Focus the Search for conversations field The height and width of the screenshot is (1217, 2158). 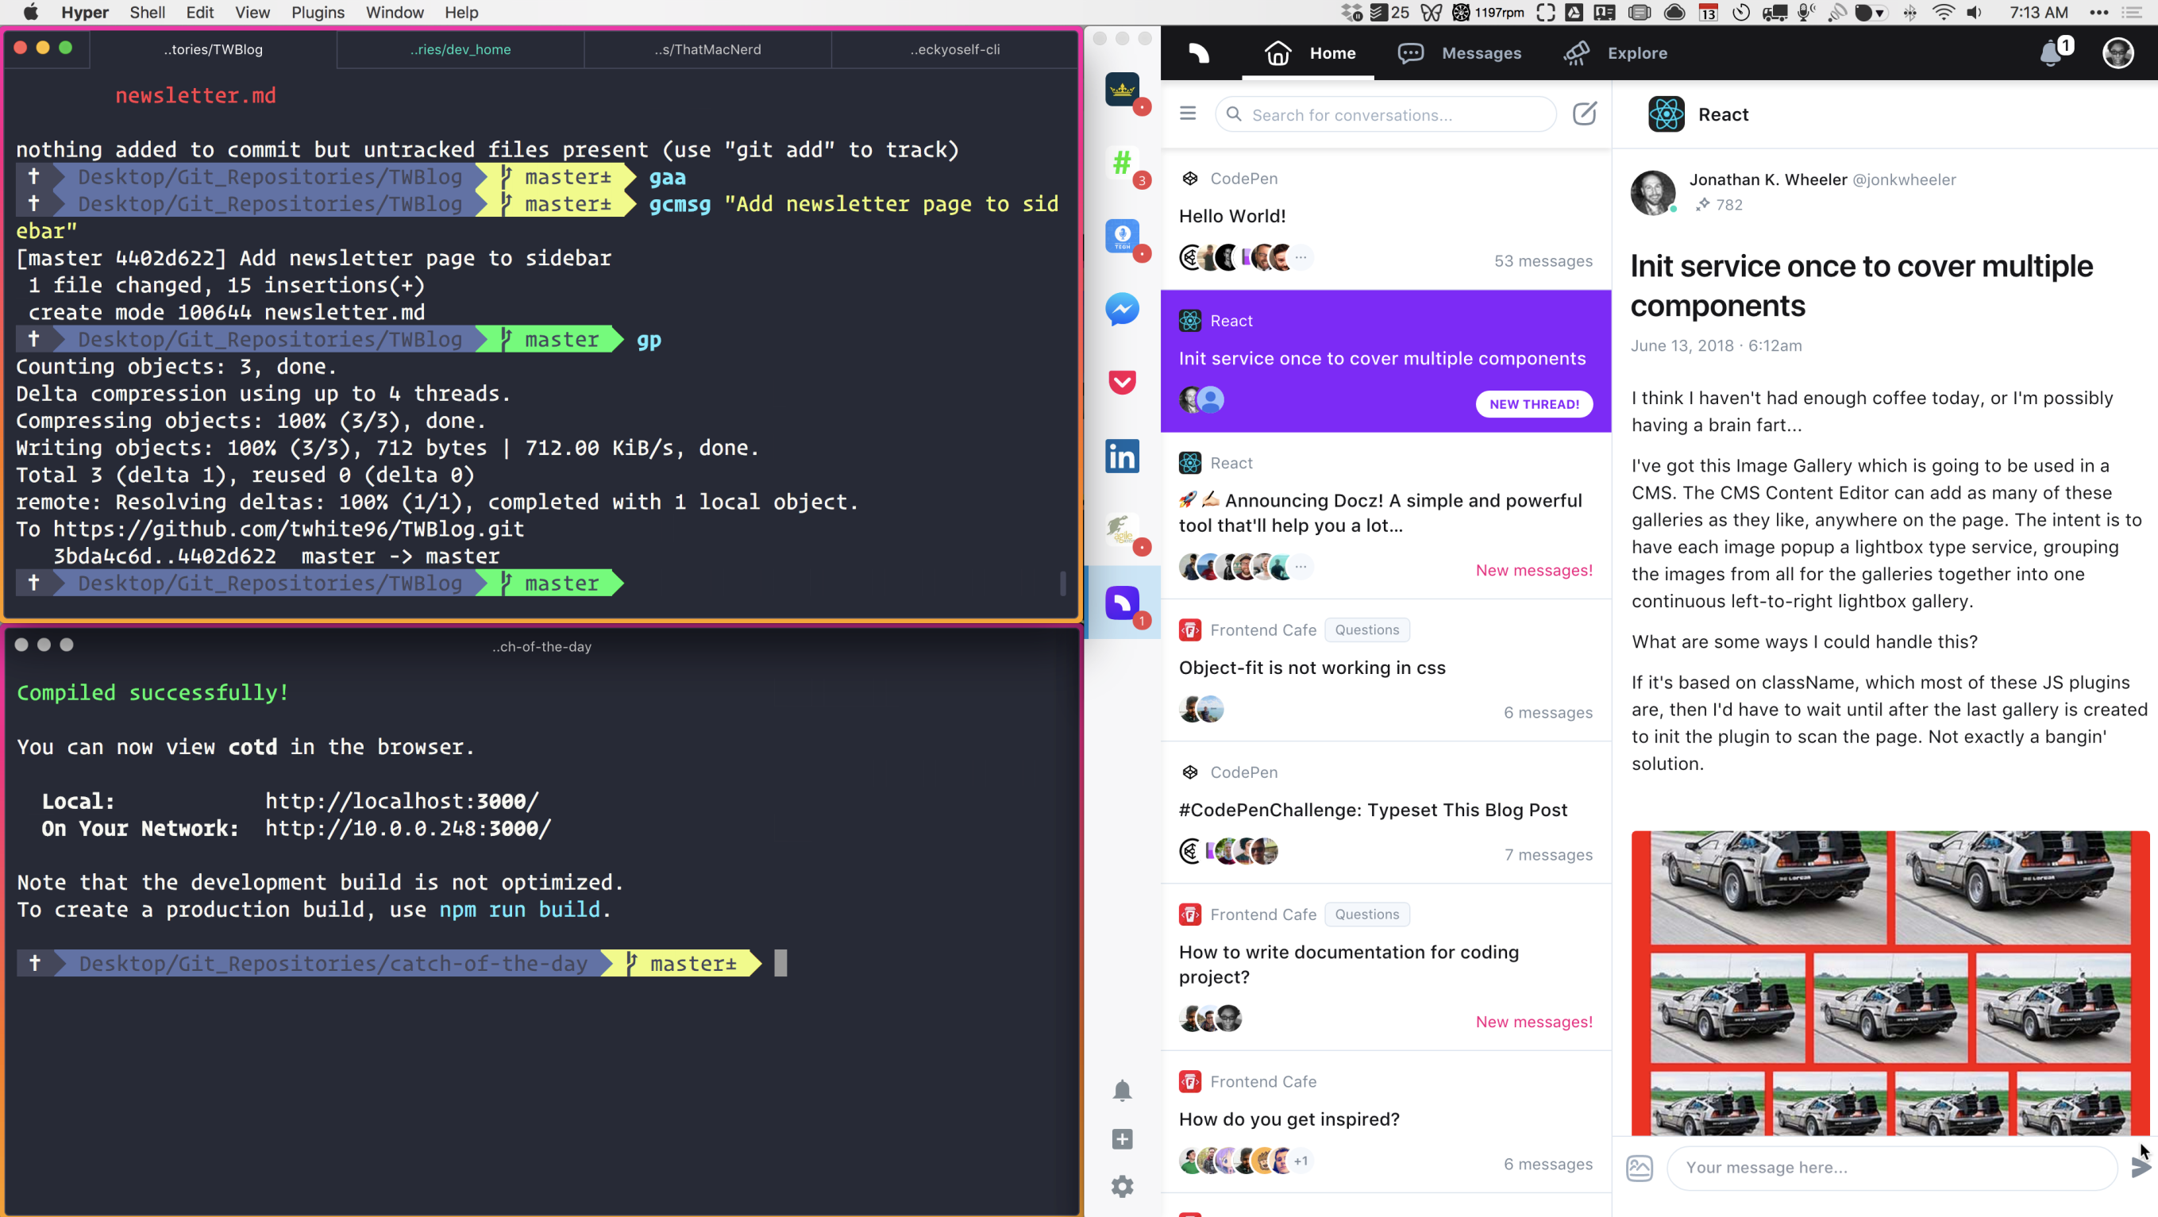[1385, 115]
